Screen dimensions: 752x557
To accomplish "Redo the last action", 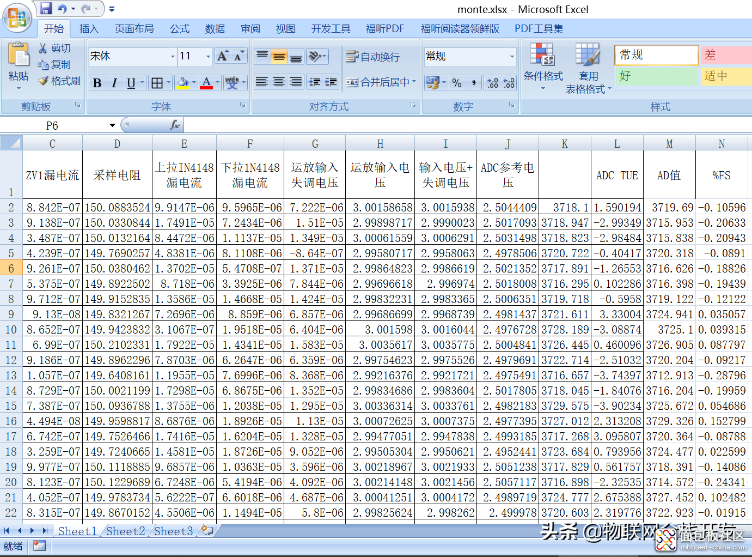I will (86, 9).
